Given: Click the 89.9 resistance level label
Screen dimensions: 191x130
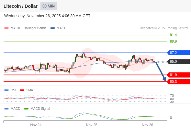Looking at the screenshot, I should (173, 41).
